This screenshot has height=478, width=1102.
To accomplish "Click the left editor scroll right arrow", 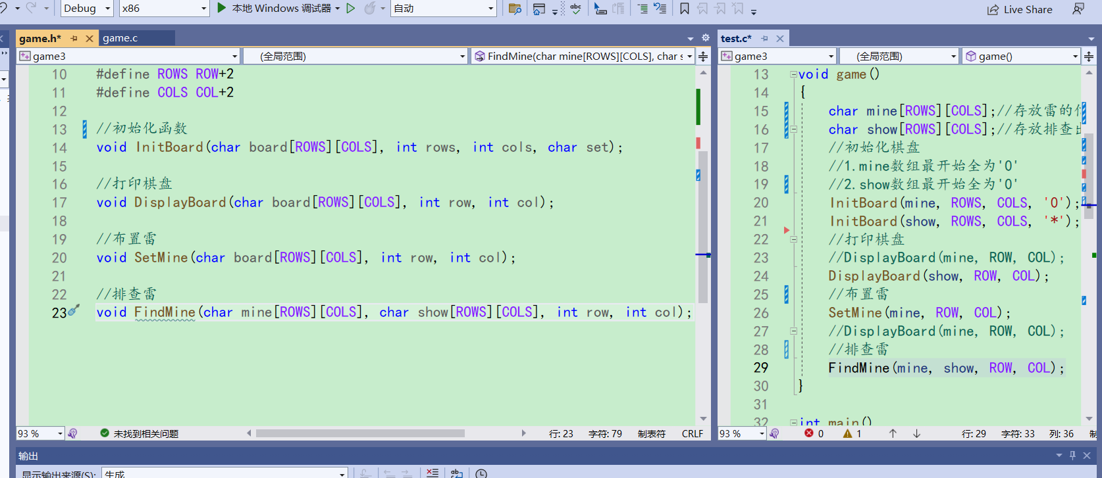I will point(523,433).
